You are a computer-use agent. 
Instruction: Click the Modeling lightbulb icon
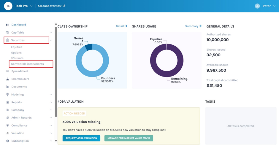click(x=8, y=95)
